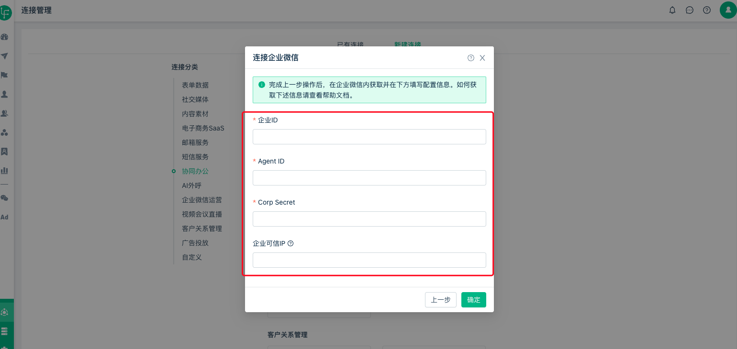Open the three-circles cluster icon in sidebar
This screenshot has width=737, height=349.
[4, 132]
